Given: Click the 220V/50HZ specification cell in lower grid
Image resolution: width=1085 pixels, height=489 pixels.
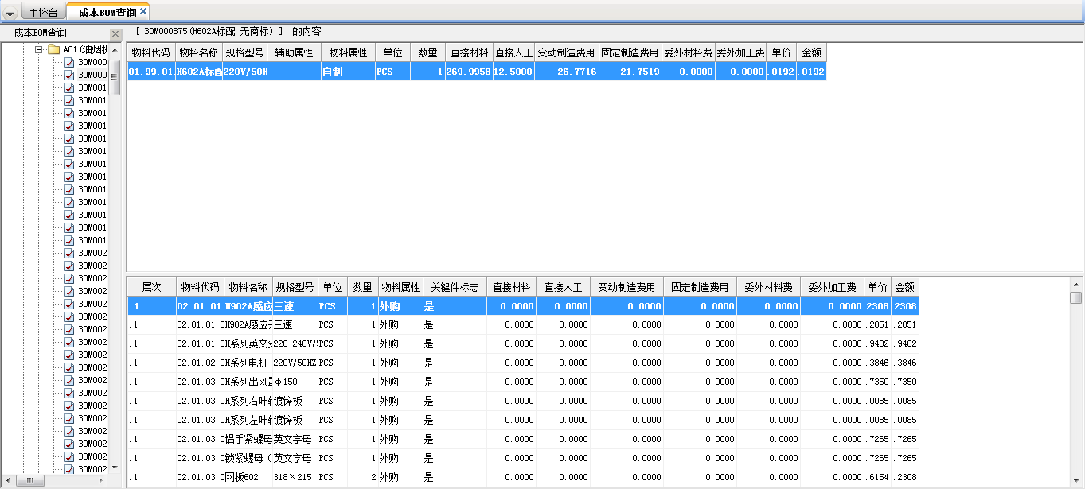Looking at the screenshot, I should (x=295, y=363).
